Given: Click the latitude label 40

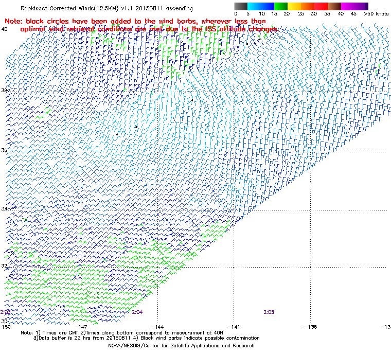Looking at the screenshot, I should coord(4,29).
